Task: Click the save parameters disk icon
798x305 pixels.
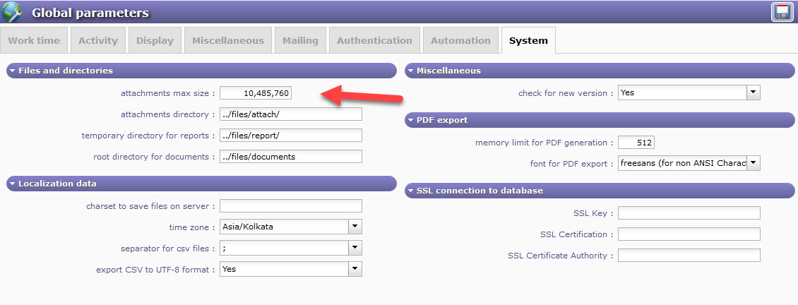Action: point(781,12)
